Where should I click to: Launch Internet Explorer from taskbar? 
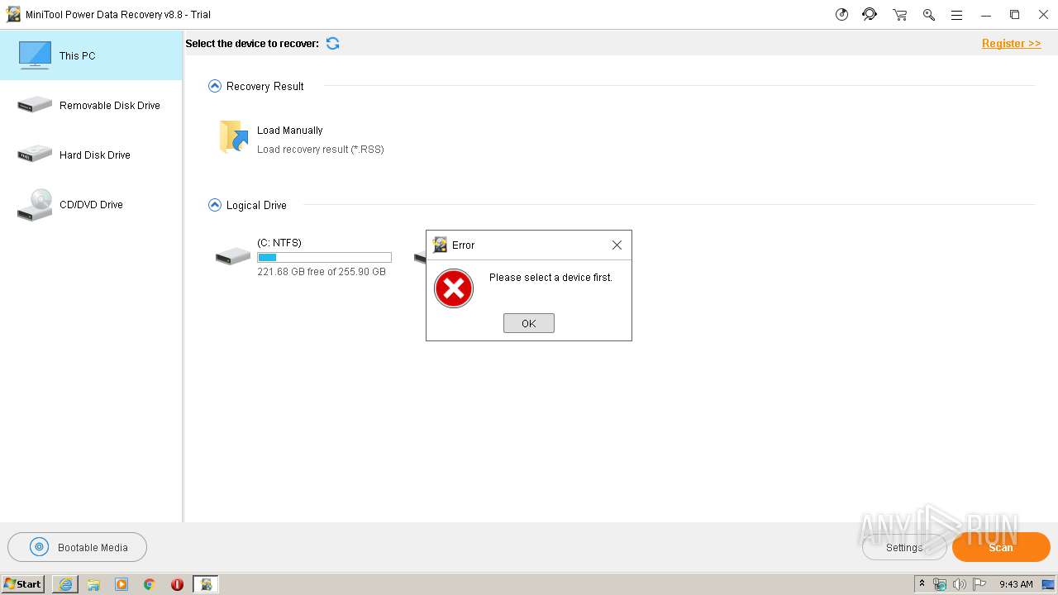pos(65,584)
